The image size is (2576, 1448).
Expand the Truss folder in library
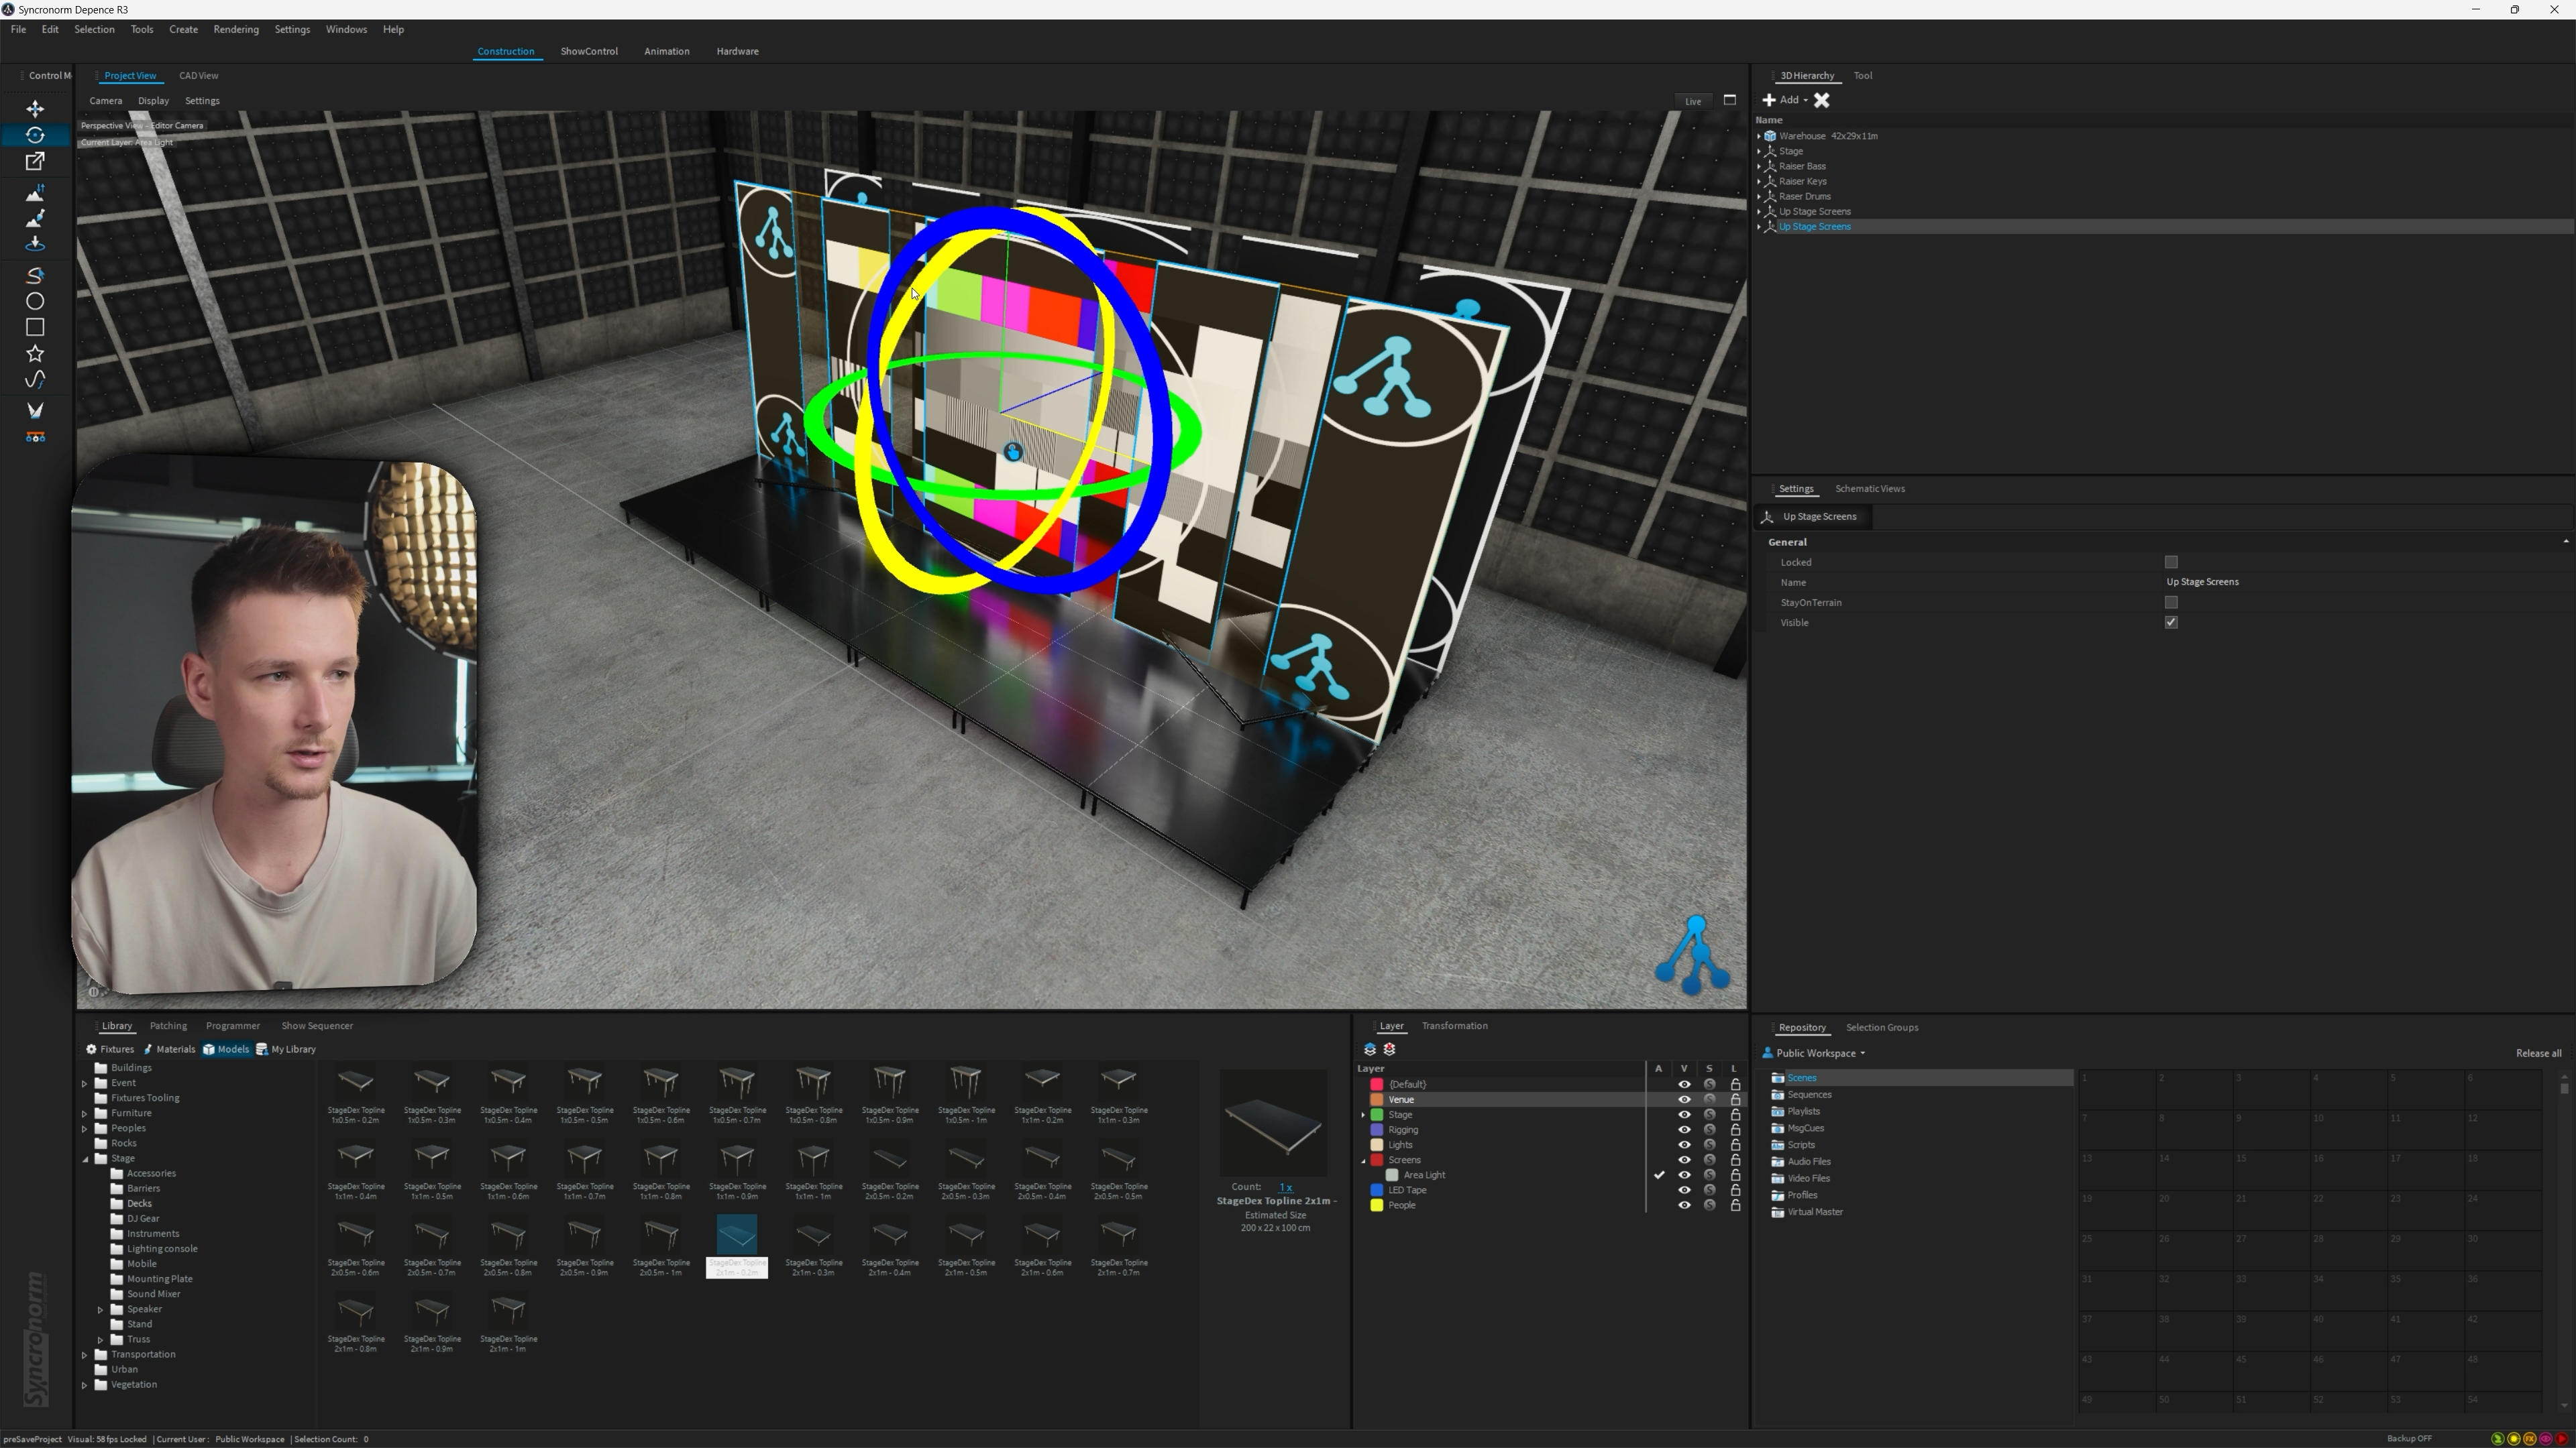[101, 1340]
